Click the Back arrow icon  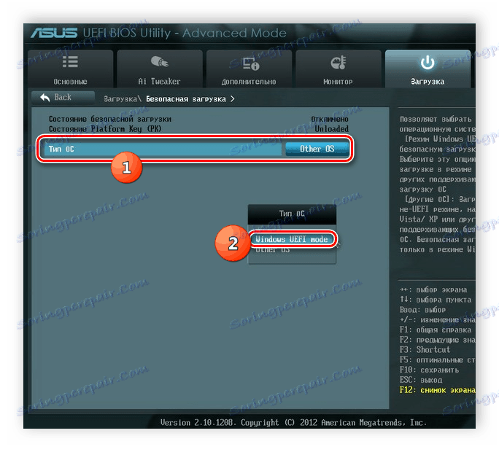coord(45,98)
